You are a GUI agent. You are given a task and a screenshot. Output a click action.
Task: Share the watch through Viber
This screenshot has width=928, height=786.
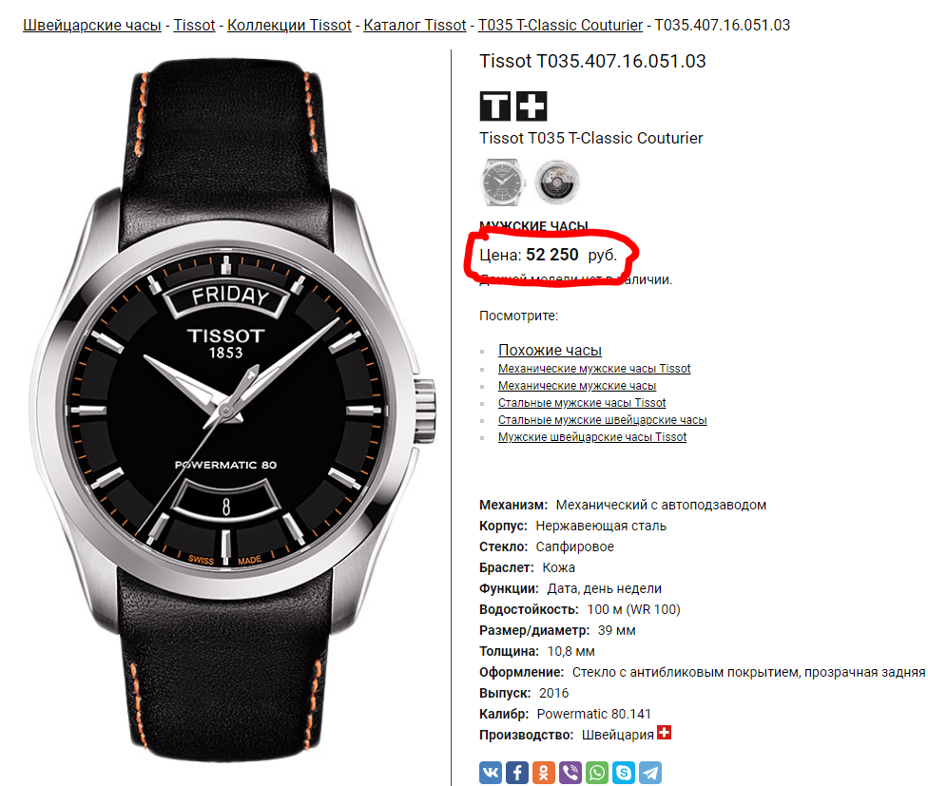click(x=570, y=773)
